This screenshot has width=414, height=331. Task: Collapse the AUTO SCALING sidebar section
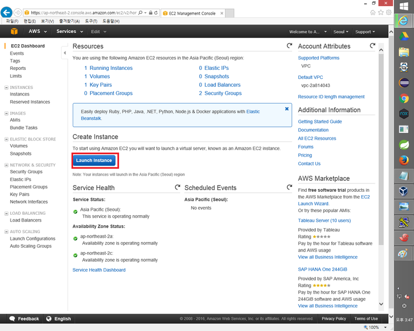pos(6,231)
